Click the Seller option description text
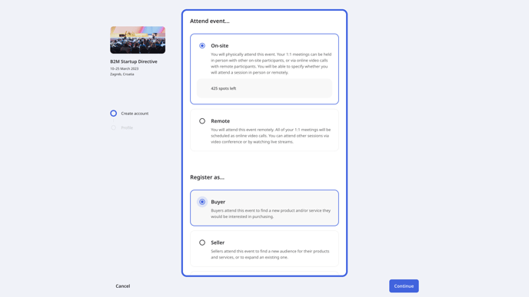Screen dimensions: 529x297 point(270,254)
